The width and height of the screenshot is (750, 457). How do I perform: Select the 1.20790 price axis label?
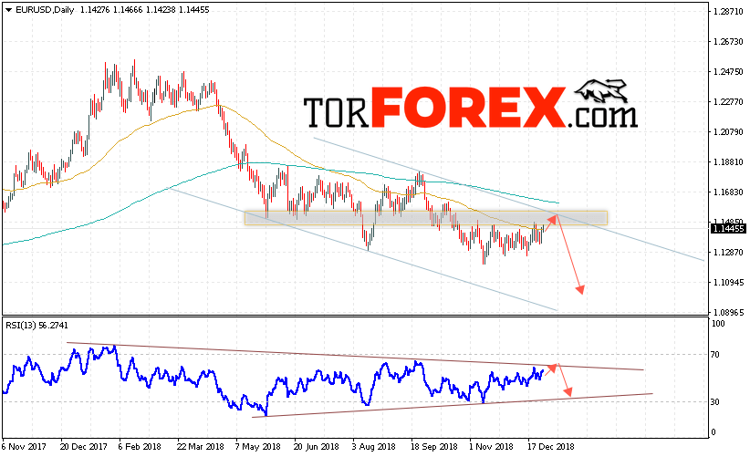tap(728, 132)
